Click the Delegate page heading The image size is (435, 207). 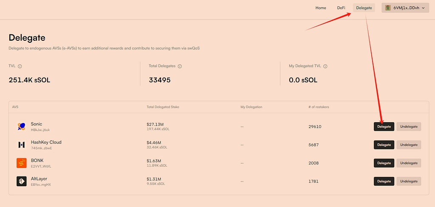(27, 38)
